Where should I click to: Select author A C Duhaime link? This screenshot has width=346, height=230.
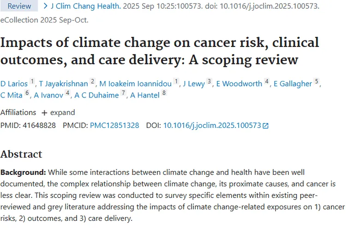coord(96,95)
